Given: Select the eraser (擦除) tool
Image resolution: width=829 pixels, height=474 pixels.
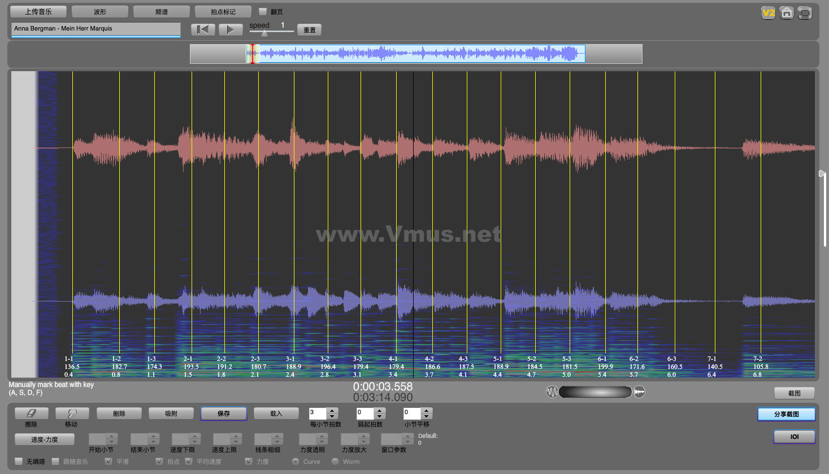Looking at the screenshot, I should point(31,414).
